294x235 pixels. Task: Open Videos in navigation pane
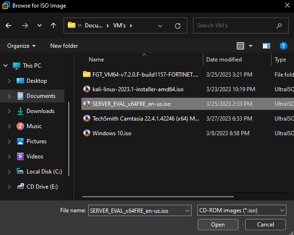pos(35,157)
